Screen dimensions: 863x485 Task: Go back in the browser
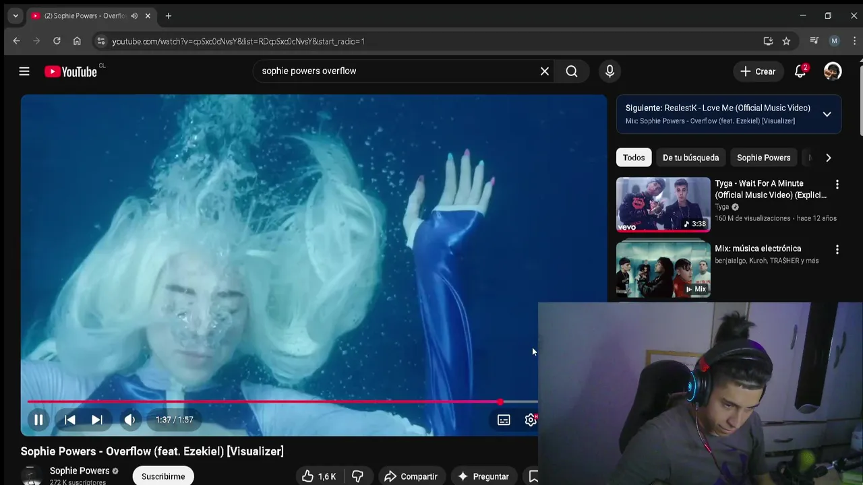pyautogui.click(x=16, y=41)
